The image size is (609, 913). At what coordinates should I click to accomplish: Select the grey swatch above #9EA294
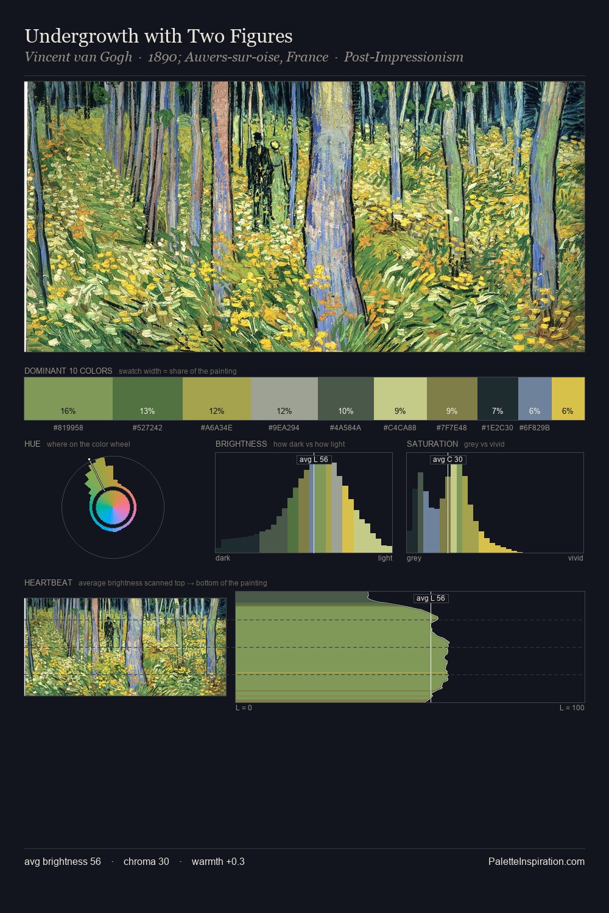[284, 399]
